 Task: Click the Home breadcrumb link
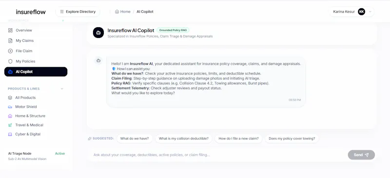click(123, 12)
